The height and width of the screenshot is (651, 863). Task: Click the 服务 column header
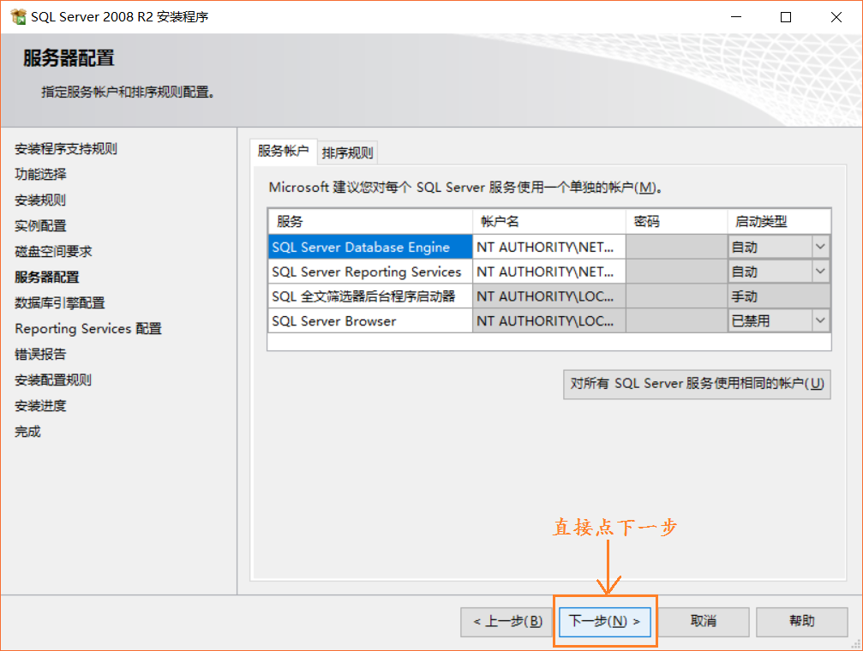370,221
